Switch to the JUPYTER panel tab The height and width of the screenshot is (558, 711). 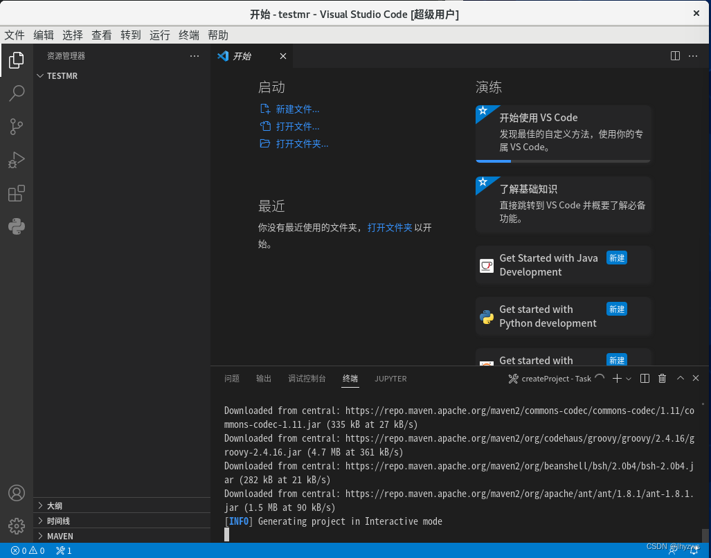[x=390, y=379]
